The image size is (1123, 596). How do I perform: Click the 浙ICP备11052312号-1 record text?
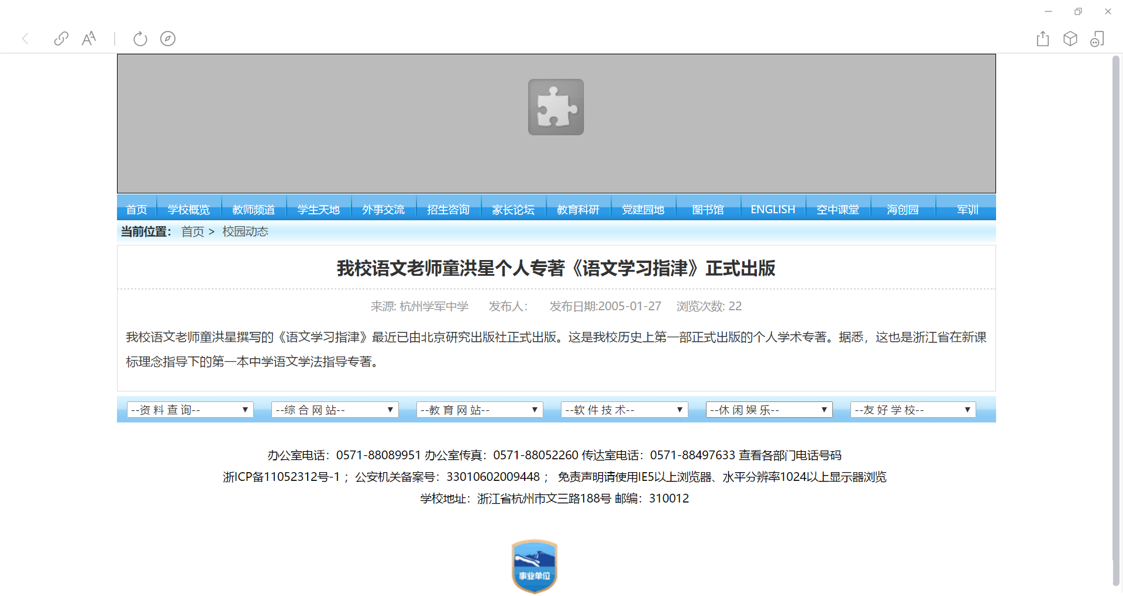pos(281,477)
